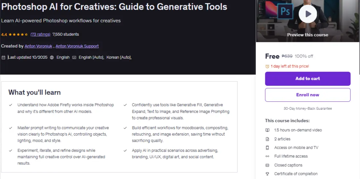Click the What you'll learn heading
Screen dimensions: 360x179
35,93
